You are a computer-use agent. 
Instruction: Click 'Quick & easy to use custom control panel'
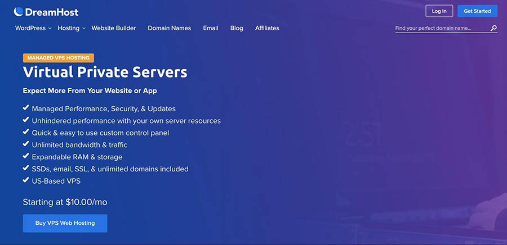100,133
